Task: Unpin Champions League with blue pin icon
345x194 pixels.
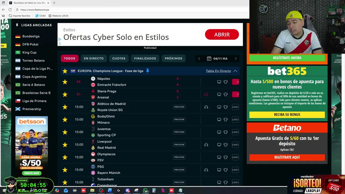Action: click(147, 71)
